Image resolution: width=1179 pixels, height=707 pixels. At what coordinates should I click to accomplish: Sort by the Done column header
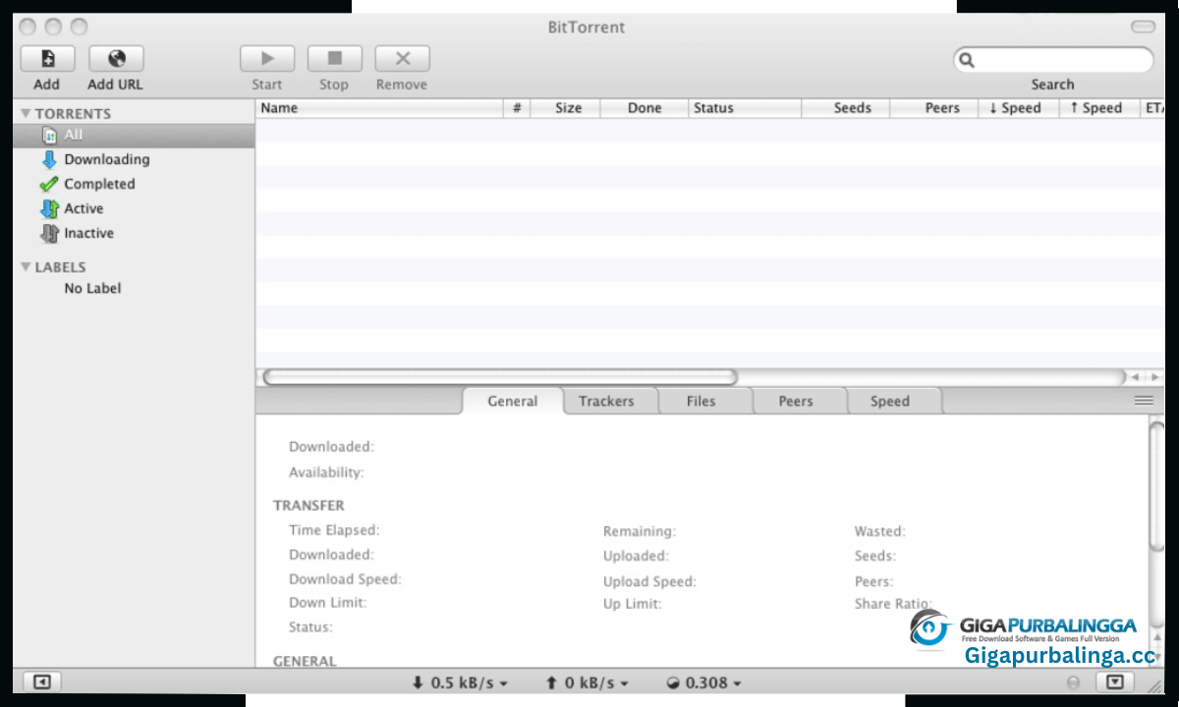[x=644, y=108]
